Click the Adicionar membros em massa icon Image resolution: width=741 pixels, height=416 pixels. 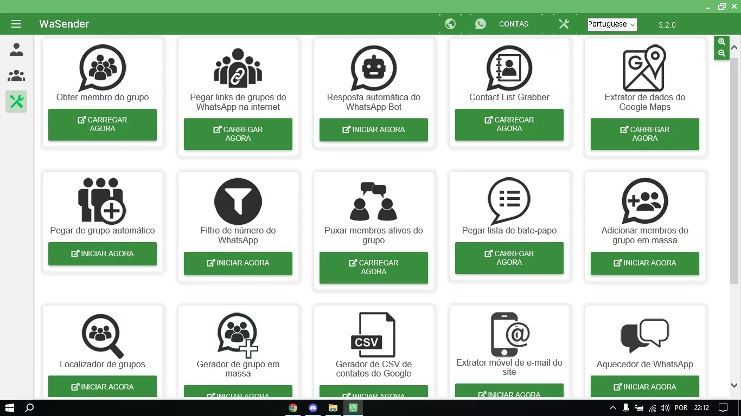pos(644,200)
